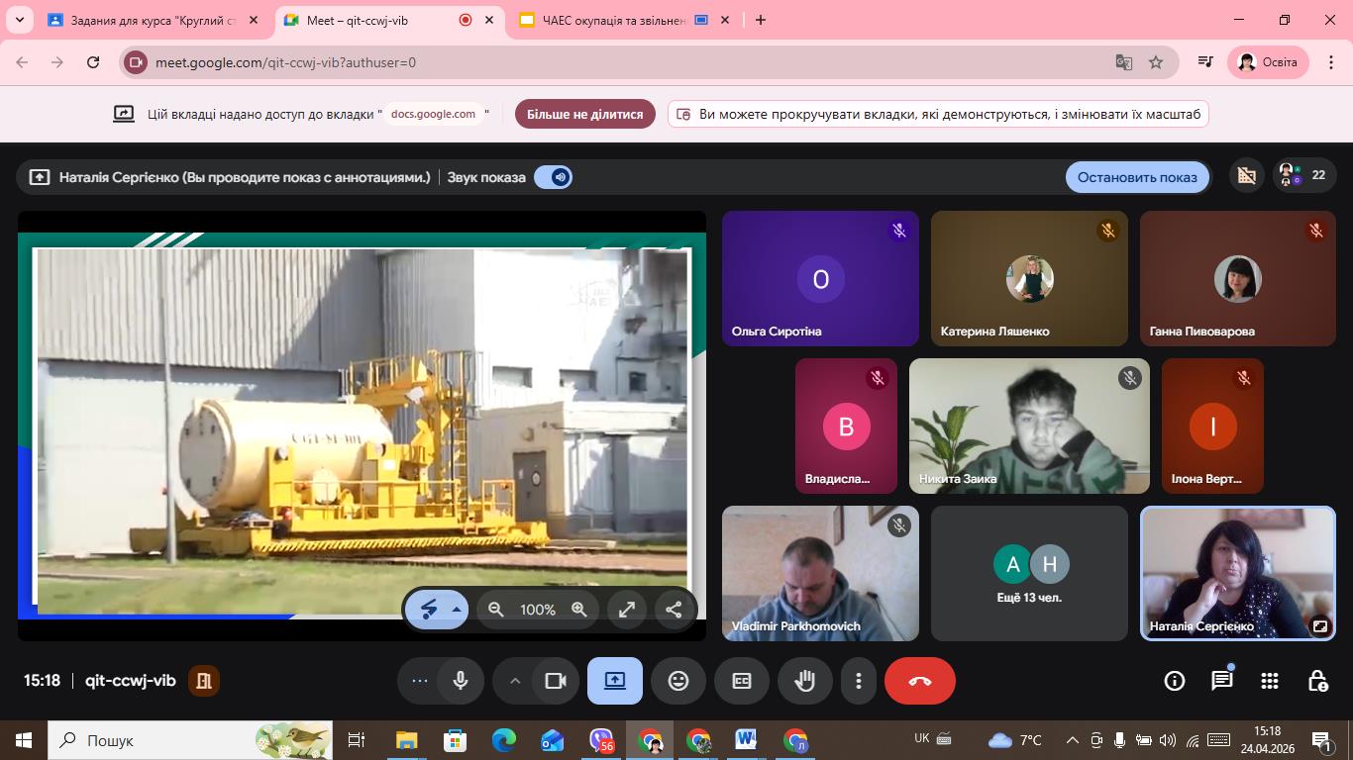This screenshot has width=1353, height=760.
Task: Turn on closed captions
Action: (741, 681)
